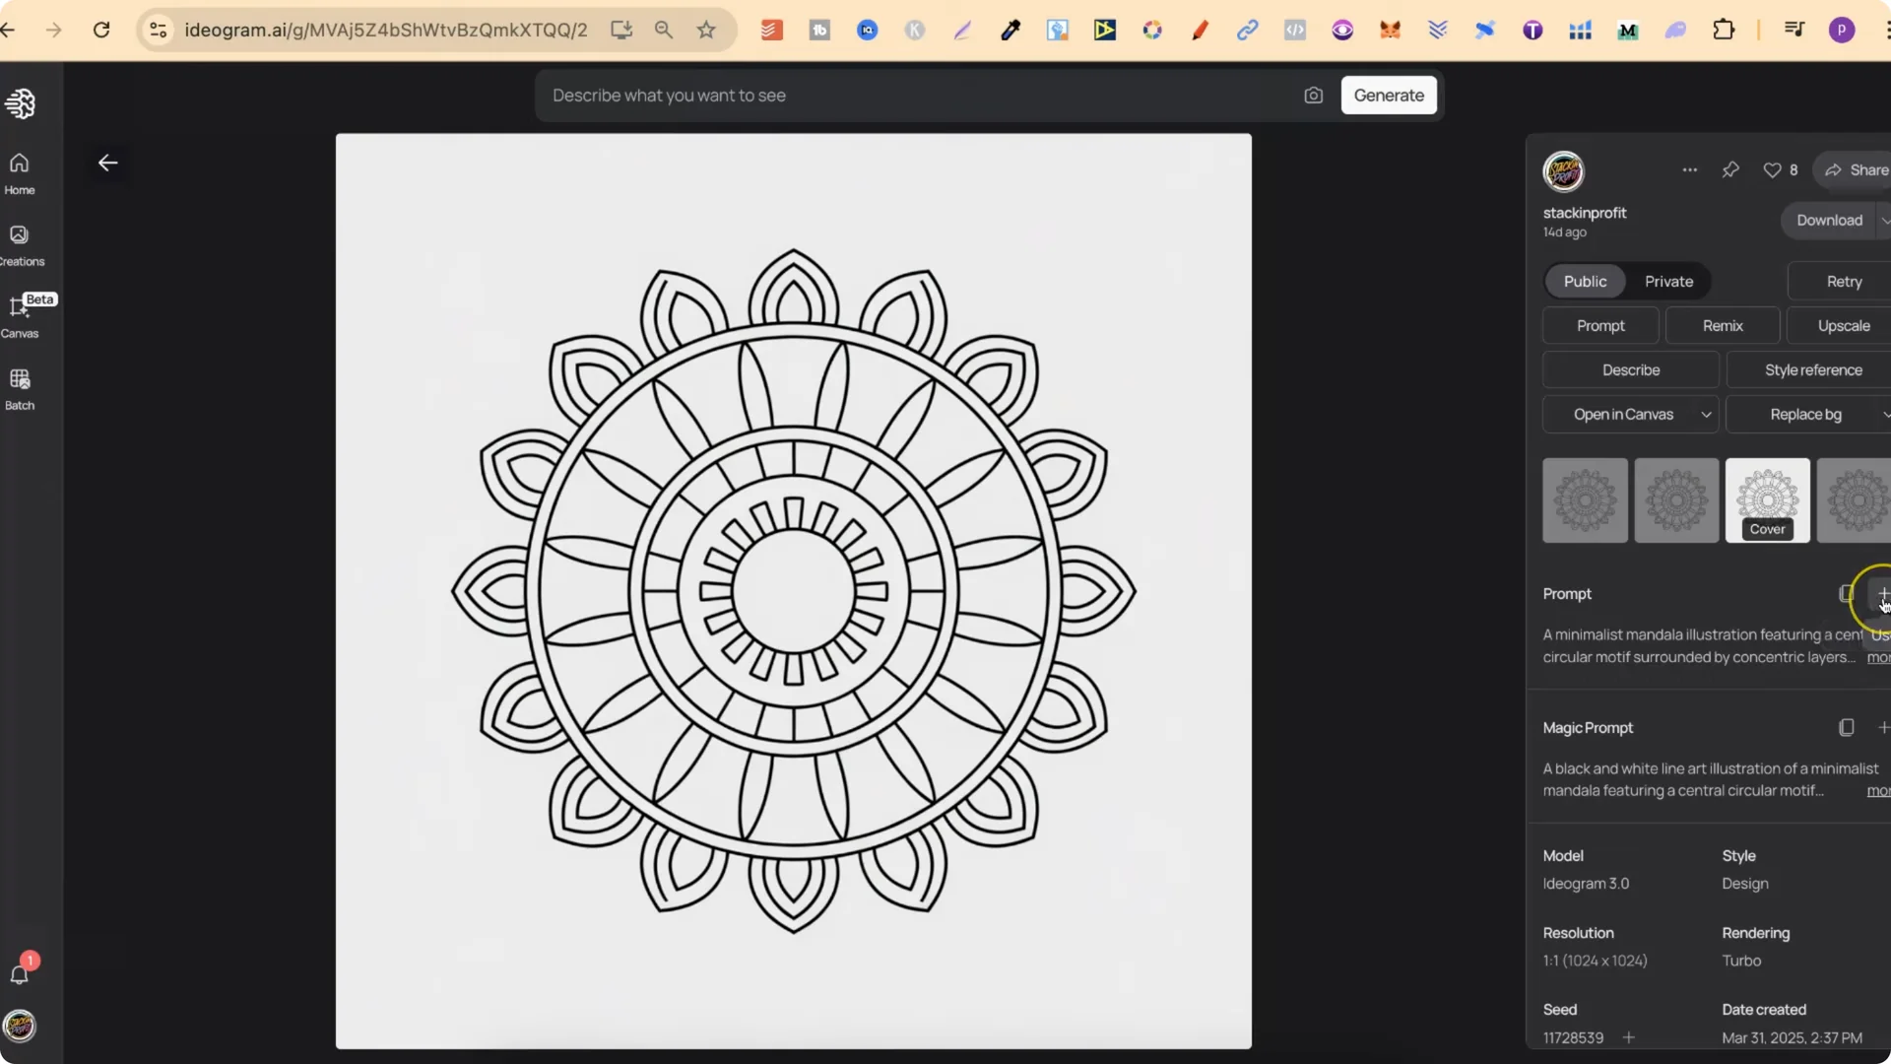Switch image visibility to Private
This screenshot has height=1064, width=1891.
(x=1668, y=281)
